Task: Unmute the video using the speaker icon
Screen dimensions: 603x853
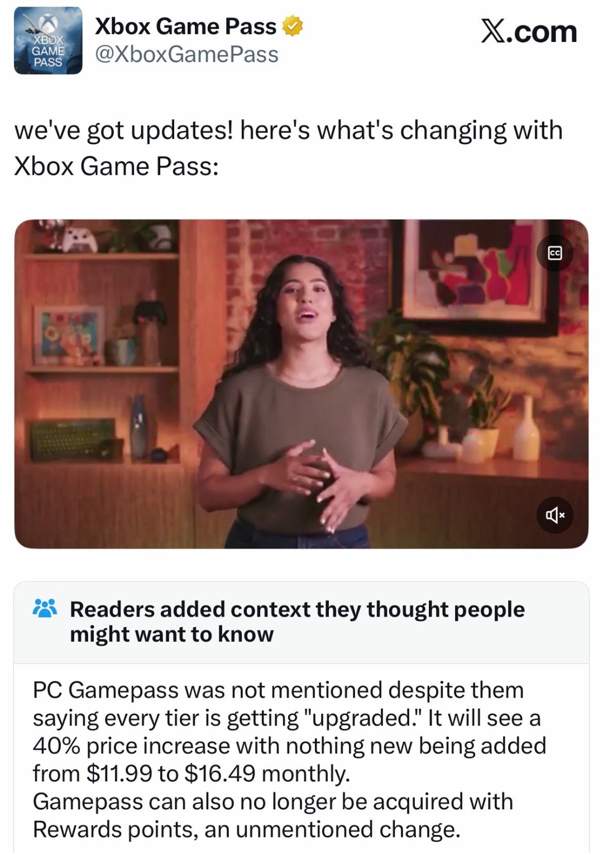Action: tap(554, 515)
